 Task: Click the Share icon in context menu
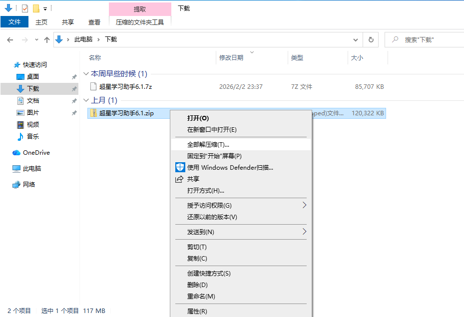pyautogui.click(x=180, y=179)
